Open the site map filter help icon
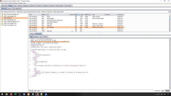This screenshot has height=96, width=171. (170, 12)
